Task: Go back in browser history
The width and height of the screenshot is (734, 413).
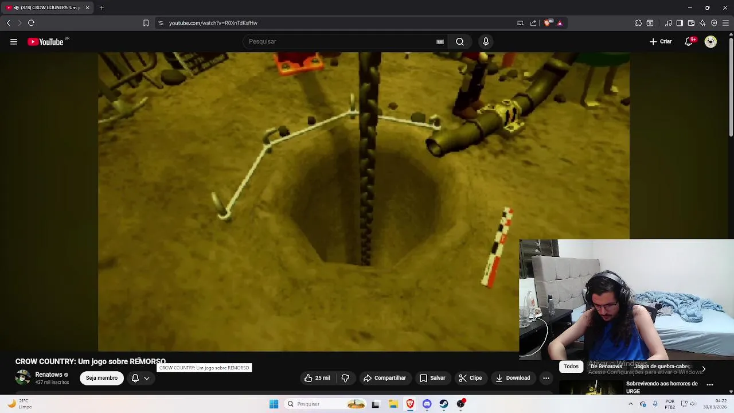Action: coord(8,23)
